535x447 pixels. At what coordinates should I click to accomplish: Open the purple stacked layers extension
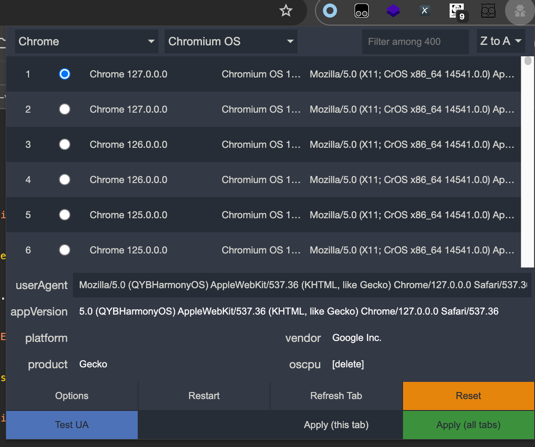(393, 11)
